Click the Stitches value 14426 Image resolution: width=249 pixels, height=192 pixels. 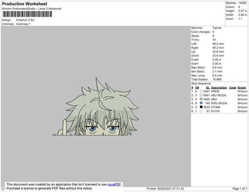242,3
